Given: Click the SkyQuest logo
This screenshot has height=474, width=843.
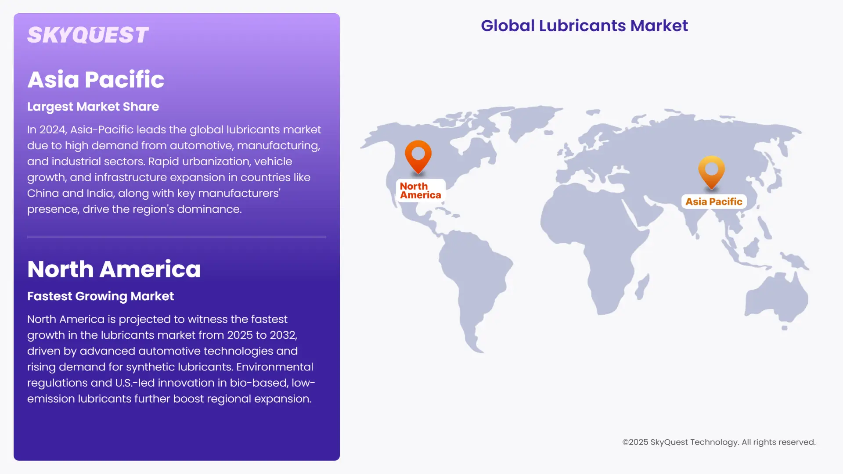Looking at the screenshot, I should [88, 34].
